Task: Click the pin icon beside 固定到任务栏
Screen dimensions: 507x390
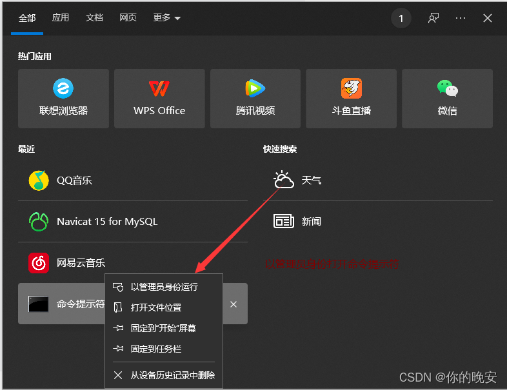Action: [x=118, y=349]
